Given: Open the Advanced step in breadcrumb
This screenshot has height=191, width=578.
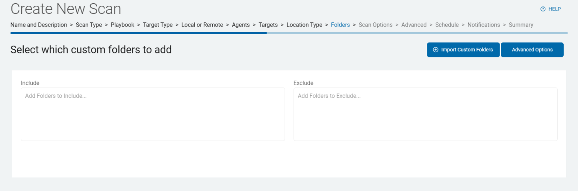Looking at the screenshot, I should [414, 25].
